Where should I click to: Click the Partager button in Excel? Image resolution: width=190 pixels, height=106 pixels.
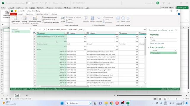point(182,8)
